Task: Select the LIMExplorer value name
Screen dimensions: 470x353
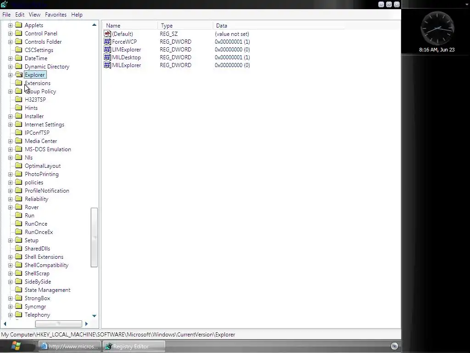Action: 126,50
